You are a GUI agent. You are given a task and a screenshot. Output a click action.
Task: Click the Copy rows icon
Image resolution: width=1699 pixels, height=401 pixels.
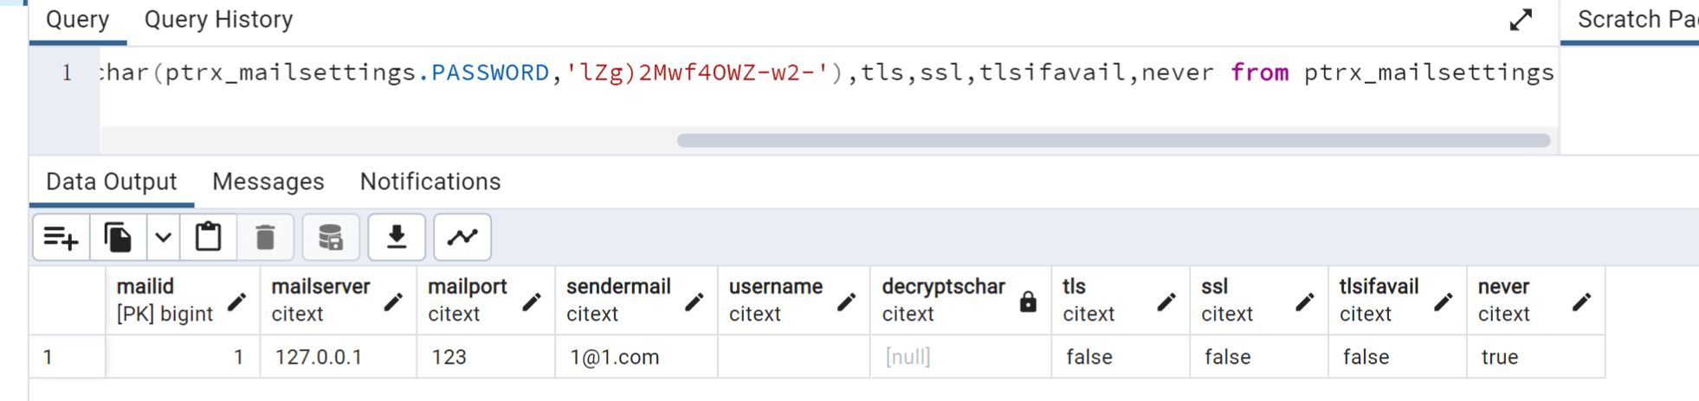pyautogui.click(x=118, y=238)
